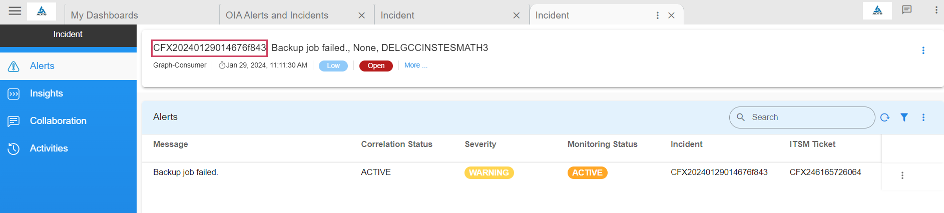Open row actions for Backup job failed alert
The height and width of the screenshot is (213, 944).
(902, 175)
